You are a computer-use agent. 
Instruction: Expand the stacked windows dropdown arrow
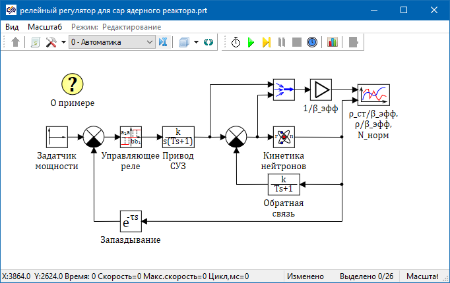tap(197, 42)
